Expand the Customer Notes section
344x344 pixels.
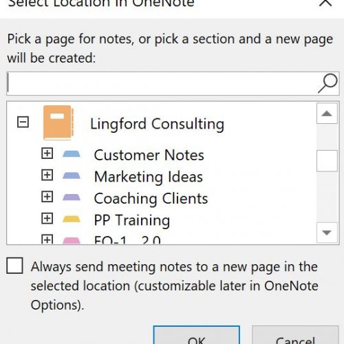click(x=47, y=153)
